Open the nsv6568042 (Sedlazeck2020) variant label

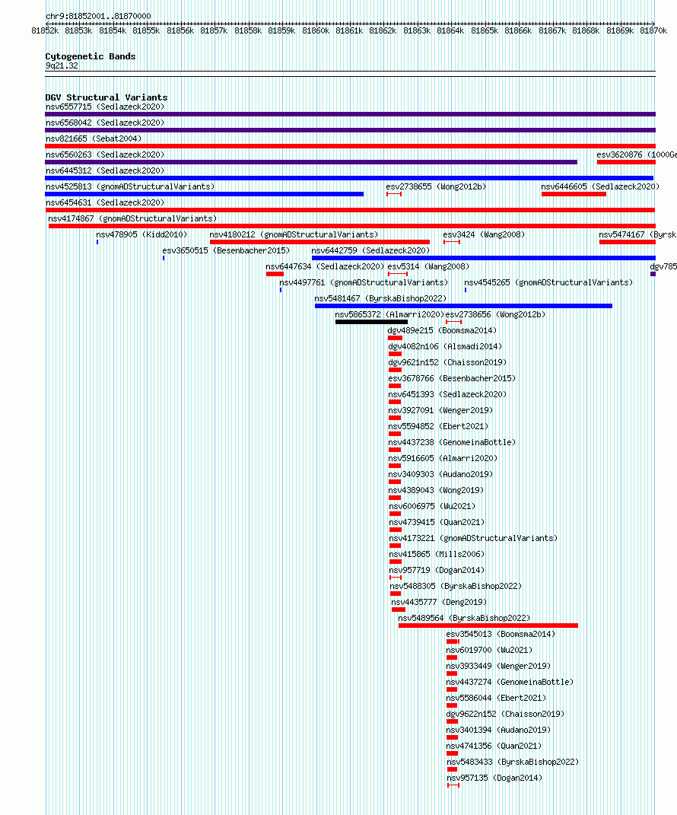(105, 123)
